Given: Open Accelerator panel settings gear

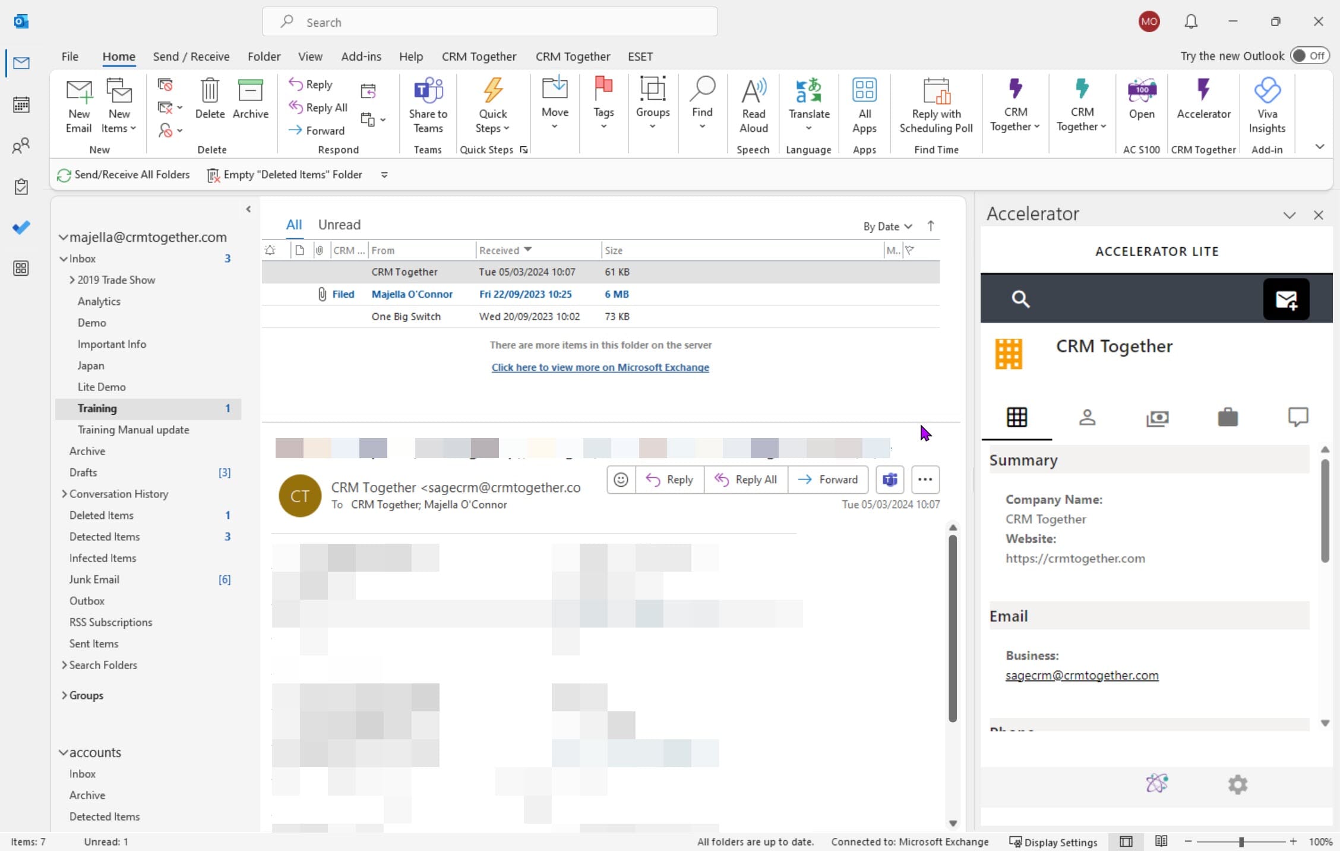Looking at the screenshot, I should 1238,784.
